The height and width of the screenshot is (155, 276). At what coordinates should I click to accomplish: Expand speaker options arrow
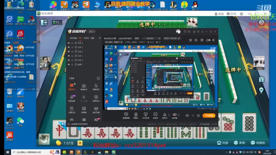pyautogui.click(x=178, y=115)
